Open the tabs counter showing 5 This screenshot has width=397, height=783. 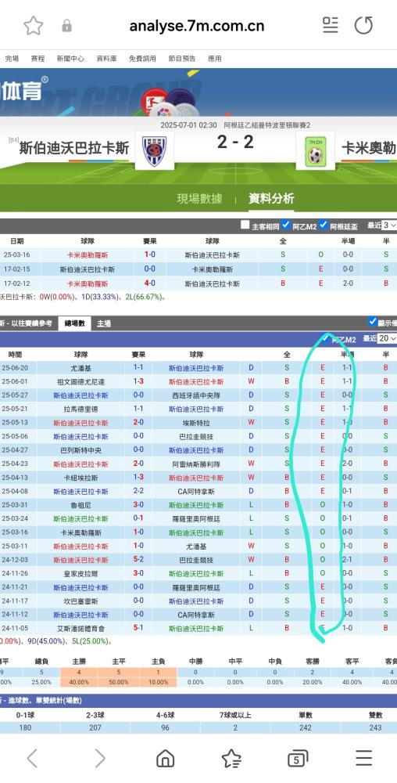point(298,759)
